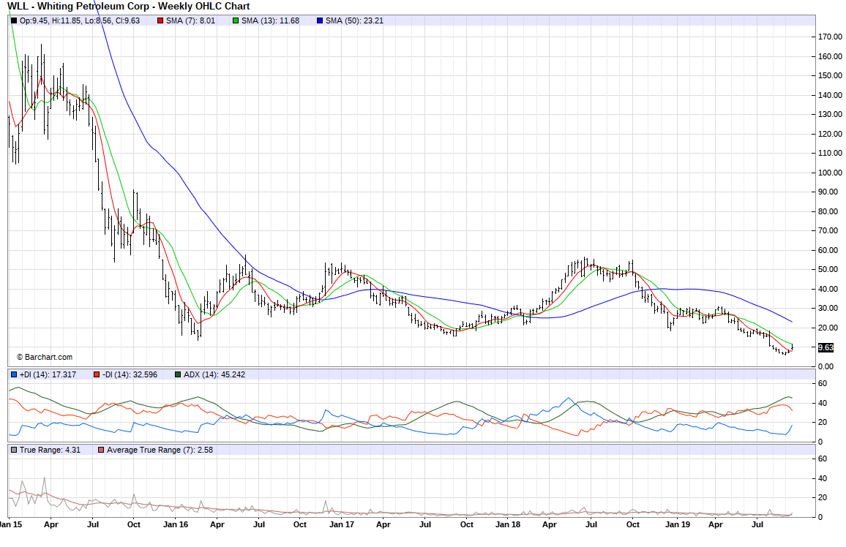Click 'Average True Range (7): 2.58' legend text
This screenshot has height=547, width=846.
coord(160,450)
